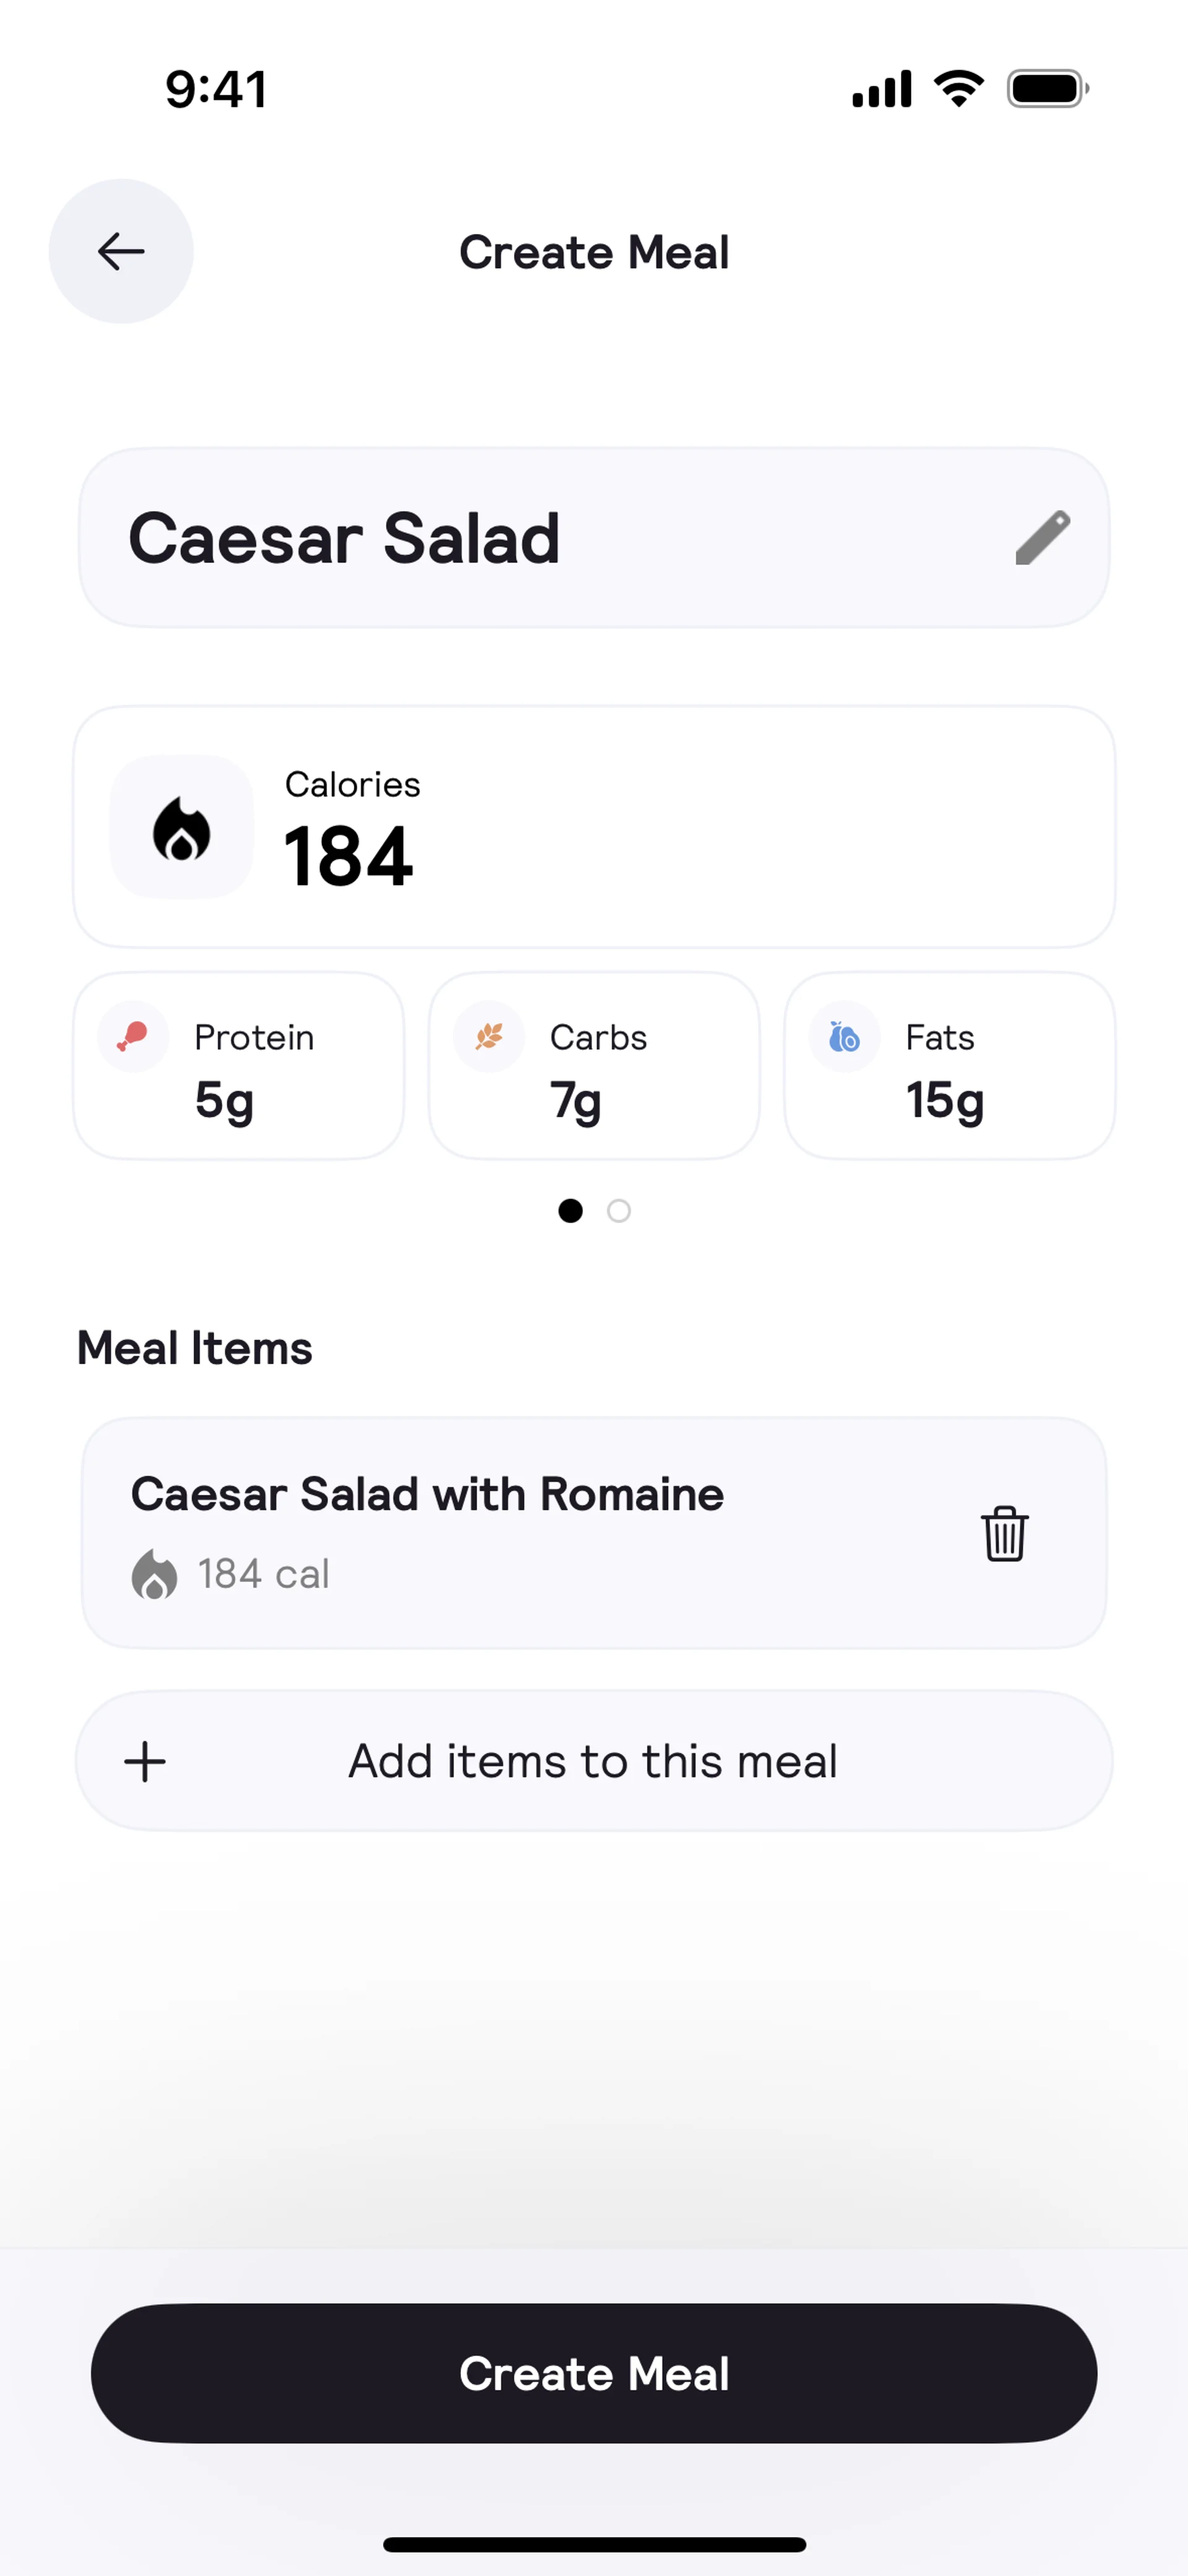Tap the calories flame icon
This screenshot has height=2576, width=1188.
pos(181,828)
